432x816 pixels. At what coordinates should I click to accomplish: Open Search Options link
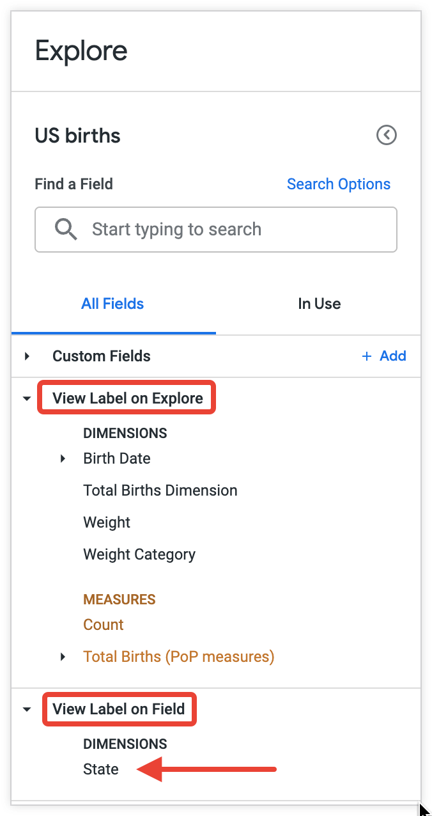pos(338,184)
